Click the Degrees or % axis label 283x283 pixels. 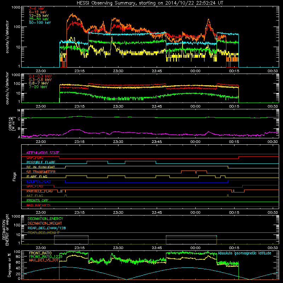(x=9, y=265)
